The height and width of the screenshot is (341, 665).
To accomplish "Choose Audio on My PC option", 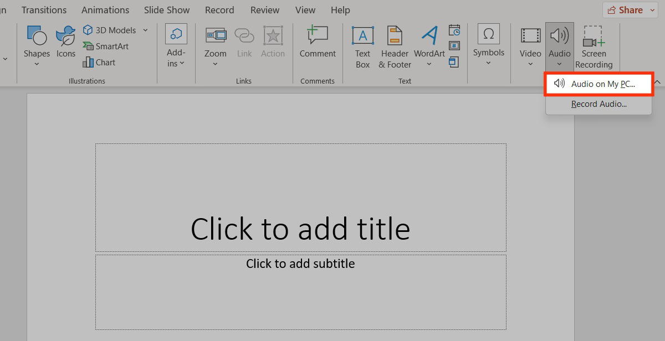I will 598,84.
